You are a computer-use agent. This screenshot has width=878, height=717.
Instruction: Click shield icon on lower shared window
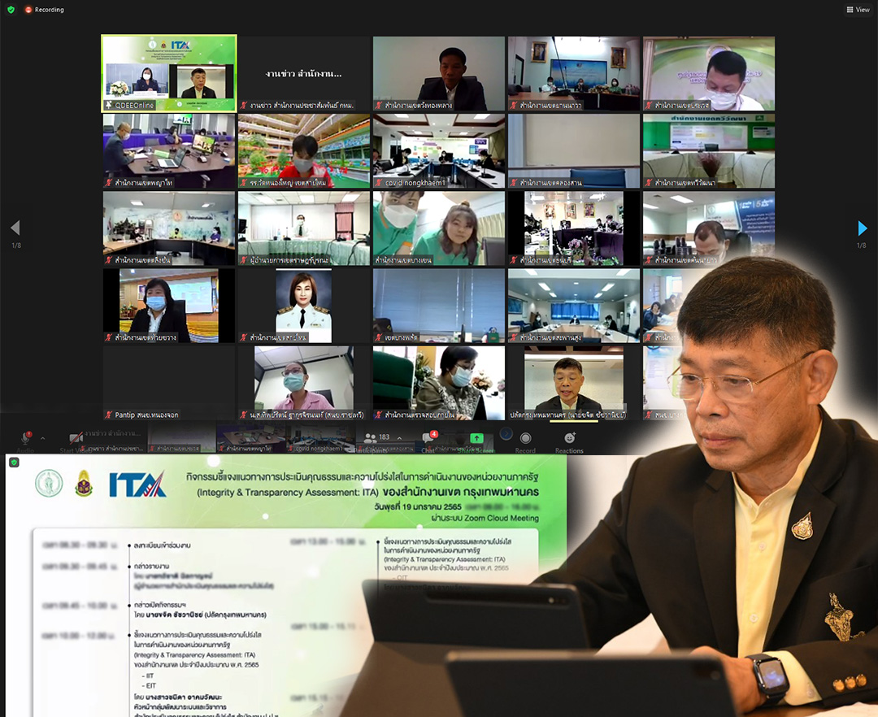[x=14, y=462]
